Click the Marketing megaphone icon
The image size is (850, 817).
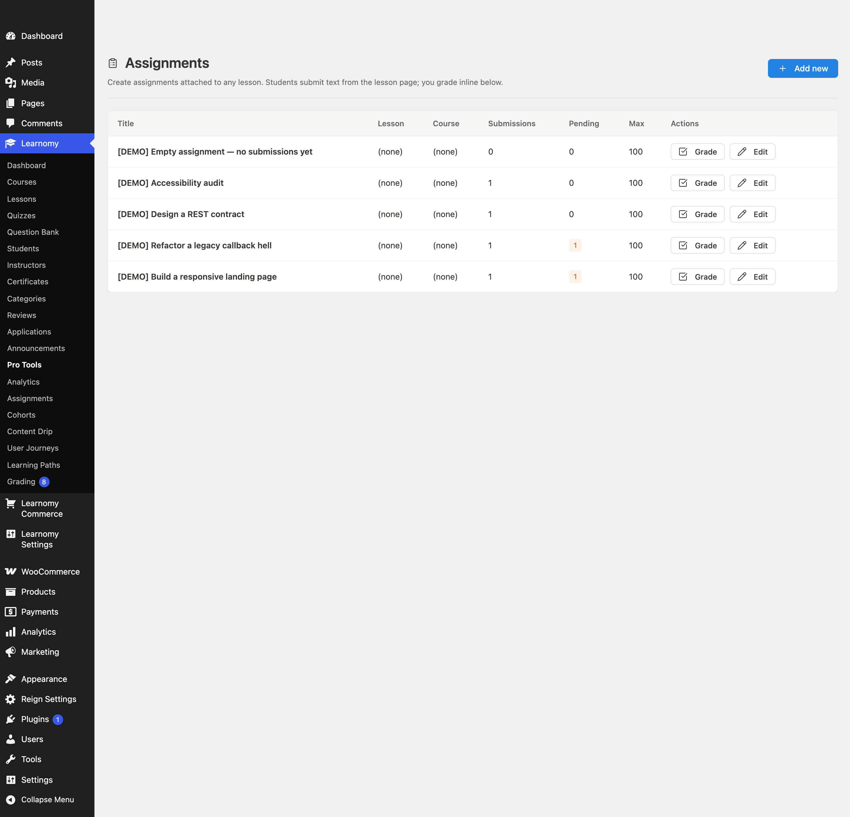[11, 652]
